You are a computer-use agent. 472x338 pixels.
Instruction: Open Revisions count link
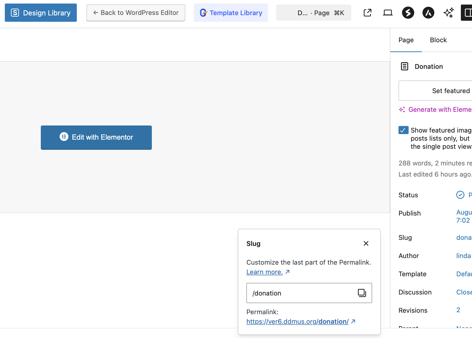(458, 310)
